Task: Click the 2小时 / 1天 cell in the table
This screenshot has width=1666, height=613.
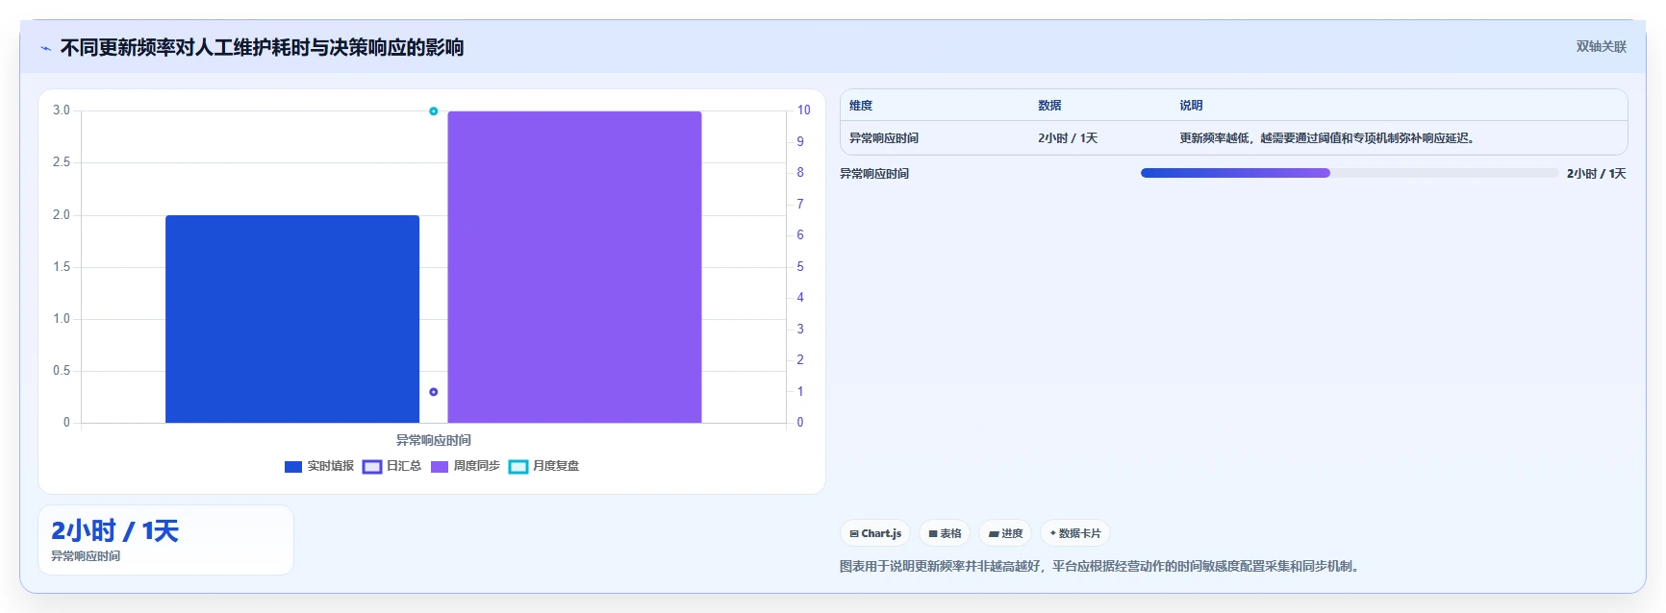Action: pos(1068,138)
